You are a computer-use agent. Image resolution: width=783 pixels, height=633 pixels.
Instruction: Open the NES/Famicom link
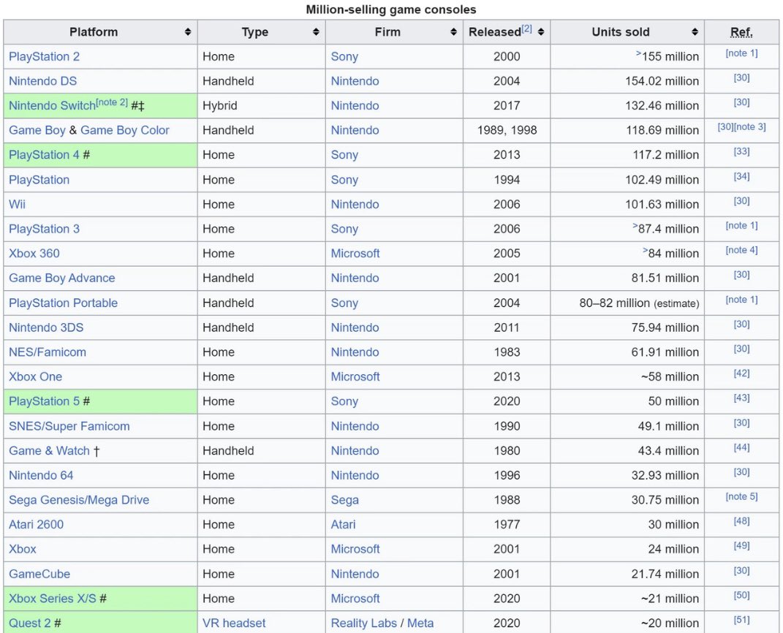pos(48,352)
